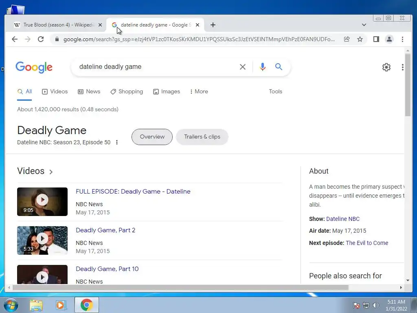Switch to Shopping search results
Image resolution: width=417 pixels, height=313 pixels.
[127, 92]
